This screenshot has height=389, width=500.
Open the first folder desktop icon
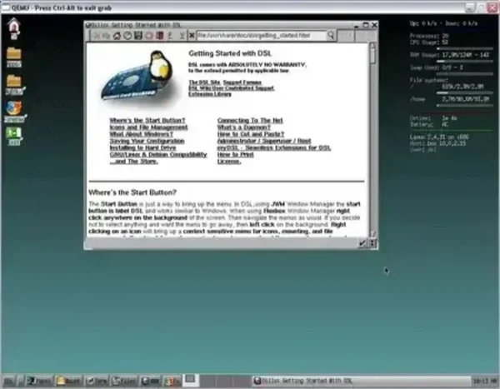[13, 57]
